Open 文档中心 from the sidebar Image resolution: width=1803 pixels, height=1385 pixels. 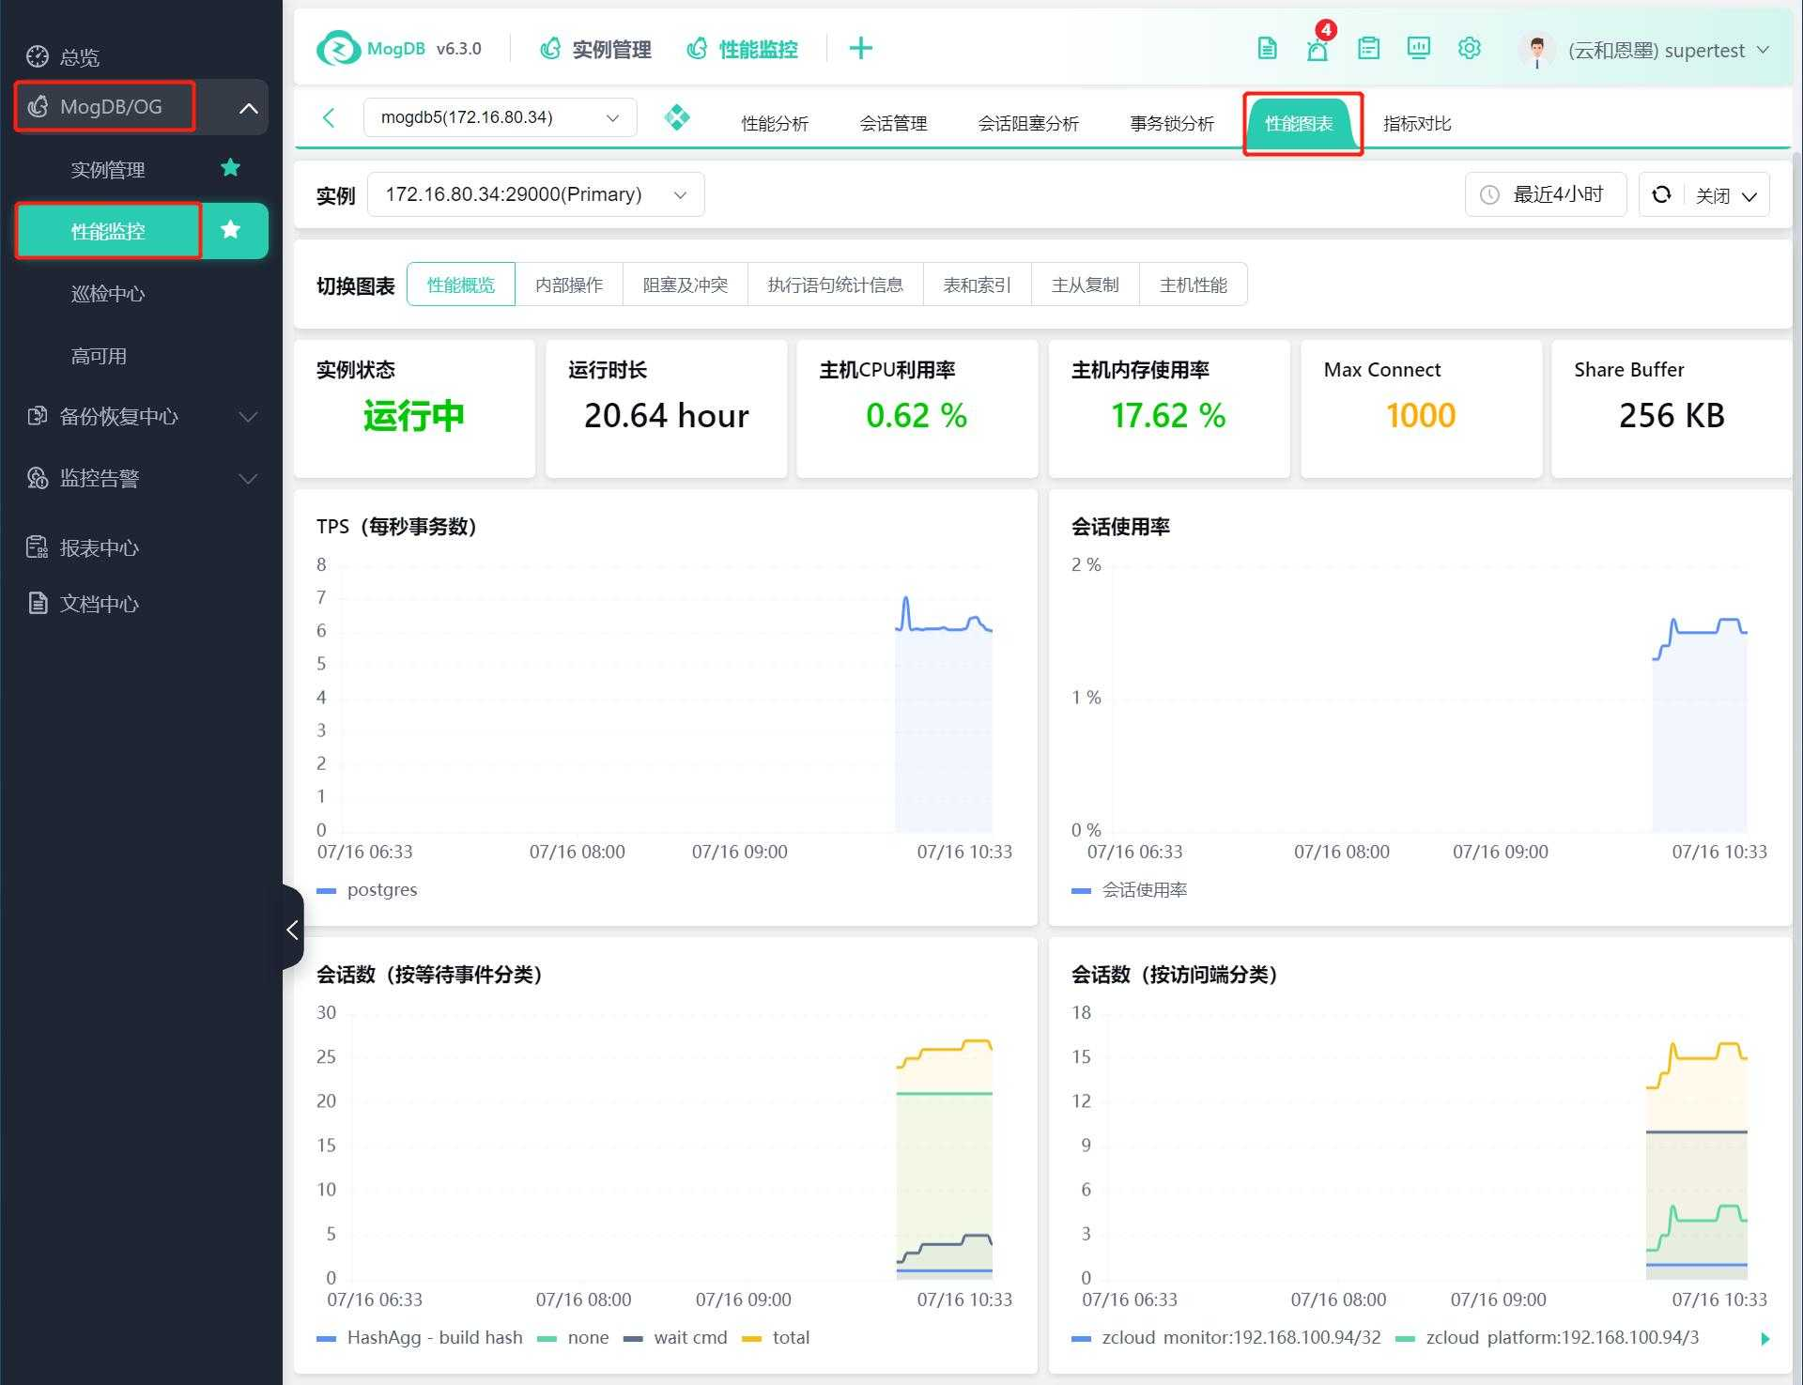83,604
